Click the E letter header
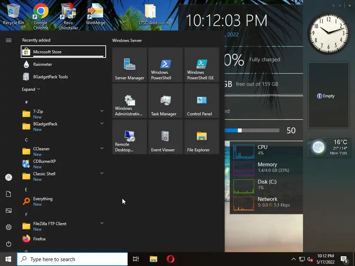 tap(26, 189)
